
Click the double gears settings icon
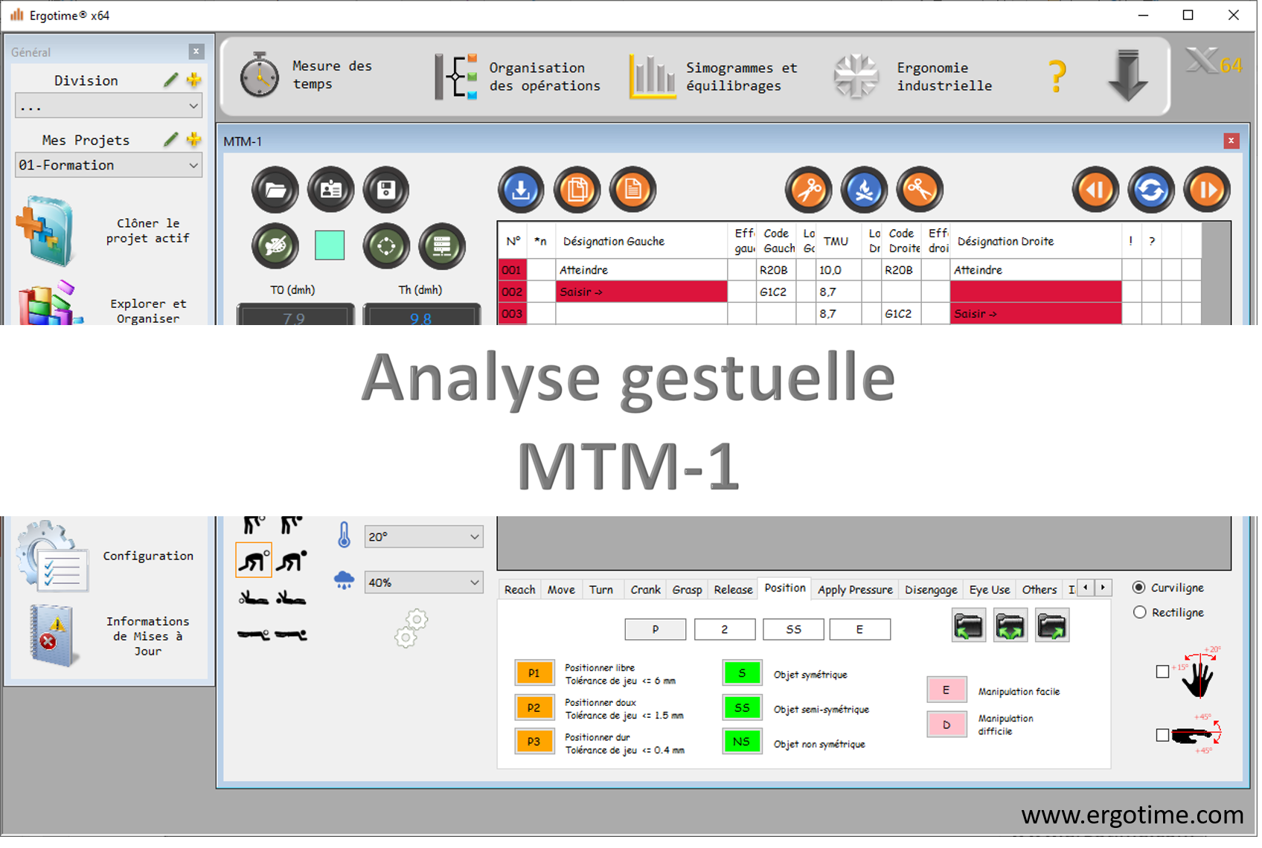[411, 629]
